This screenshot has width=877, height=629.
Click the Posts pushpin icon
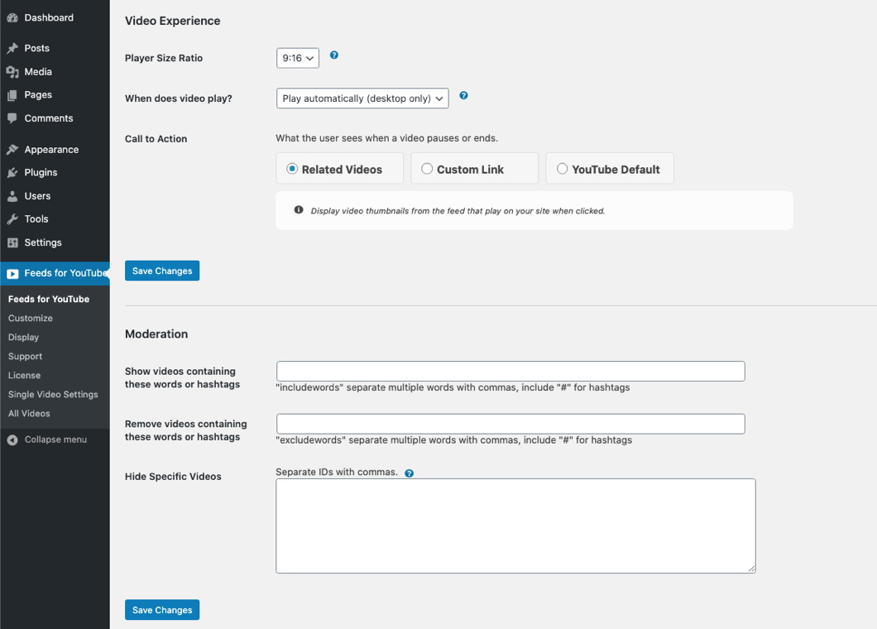pos(12,49)
